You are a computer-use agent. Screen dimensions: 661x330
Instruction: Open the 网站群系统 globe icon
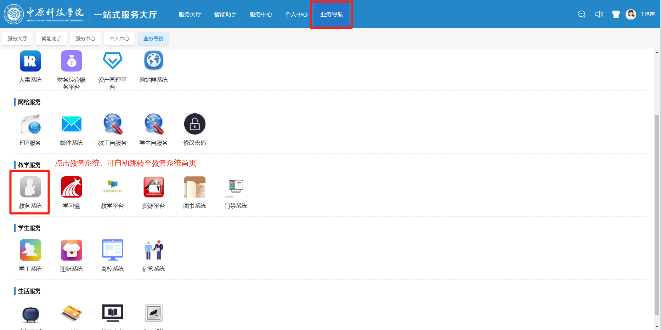(153, 61)
